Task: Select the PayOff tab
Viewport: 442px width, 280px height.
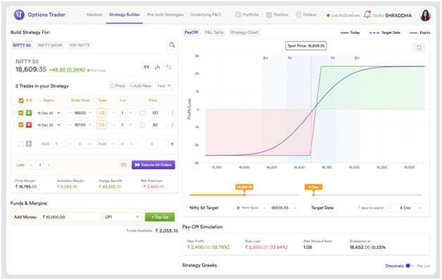Action: coord(191,32)
